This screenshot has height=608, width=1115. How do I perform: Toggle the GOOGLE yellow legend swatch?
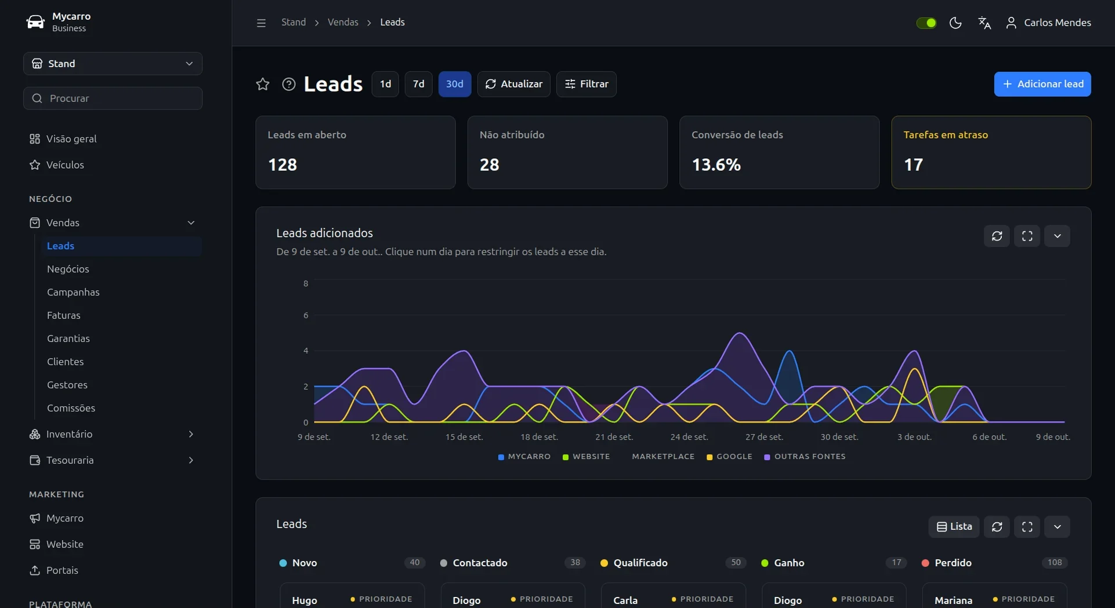click(709, 457)
